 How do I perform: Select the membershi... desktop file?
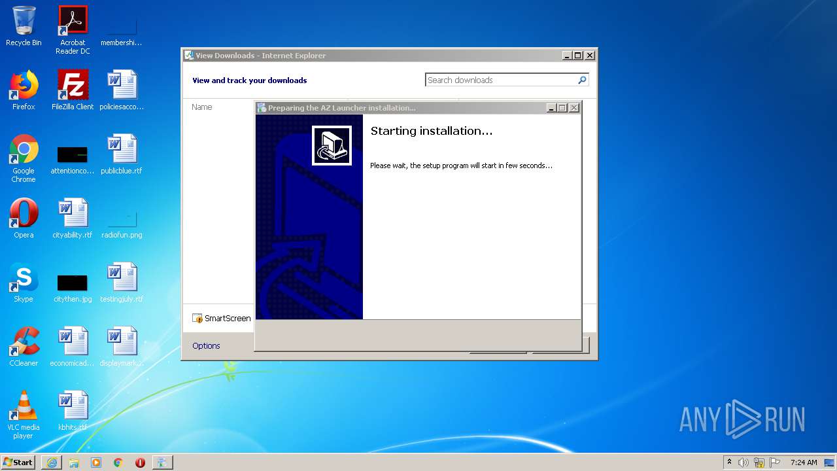point(122,30)
